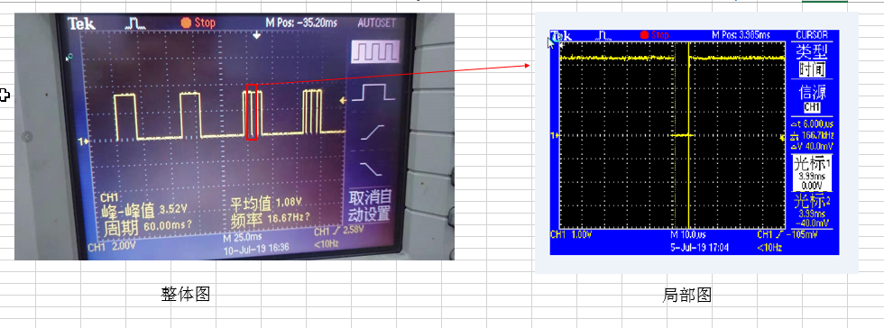The width and height of the screenshot is (884, 328).
Task: Click the M Pos: -35.20ms readout
Action: click(x=301, y=23)
